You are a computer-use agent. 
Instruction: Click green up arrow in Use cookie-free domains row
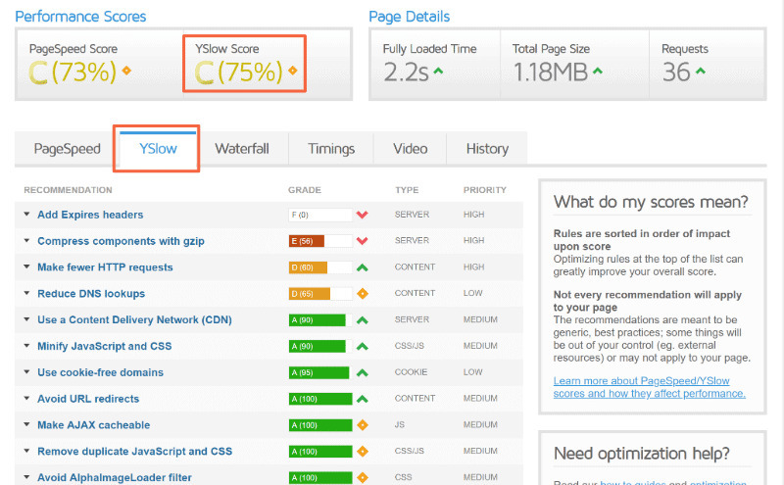pos(363,372)
